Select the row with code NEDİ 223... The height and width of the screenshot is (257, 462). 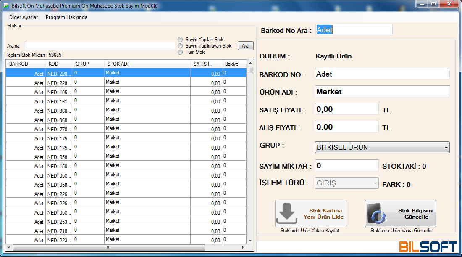click(x=126, y=240)
